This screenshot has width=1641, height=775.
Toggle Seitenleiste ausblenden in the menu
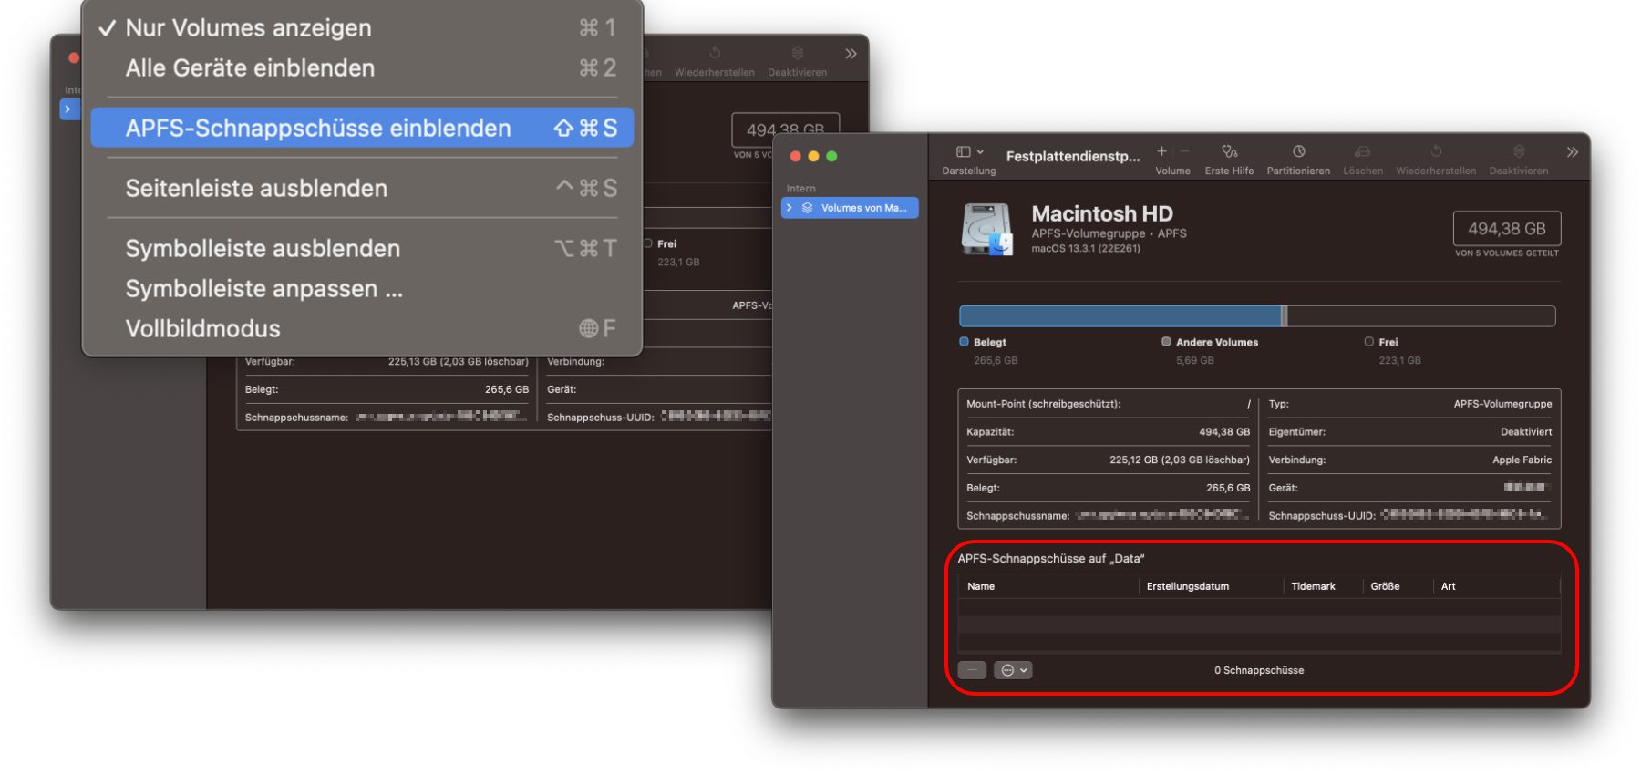(256, 189)
